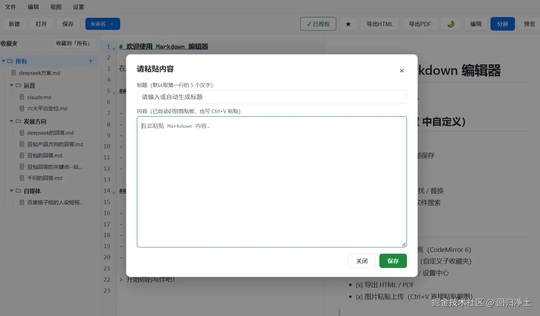The width and height of the screenshot is (540, 316).
Task: Open claude.md in 运营 folder
Action: [39, 97]
